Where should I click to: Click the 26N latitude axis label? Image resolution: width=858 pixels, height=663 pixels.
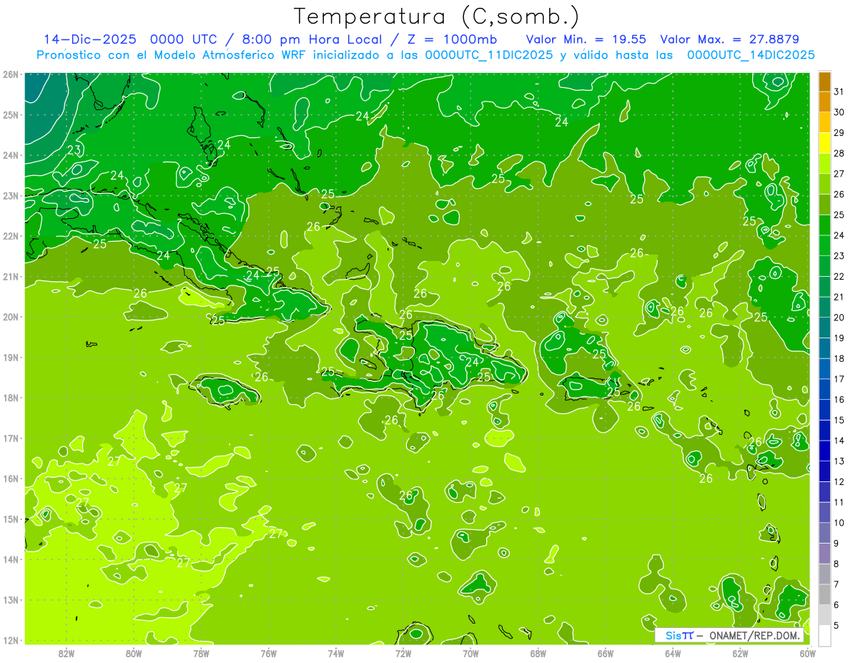[x=11, y=74]
